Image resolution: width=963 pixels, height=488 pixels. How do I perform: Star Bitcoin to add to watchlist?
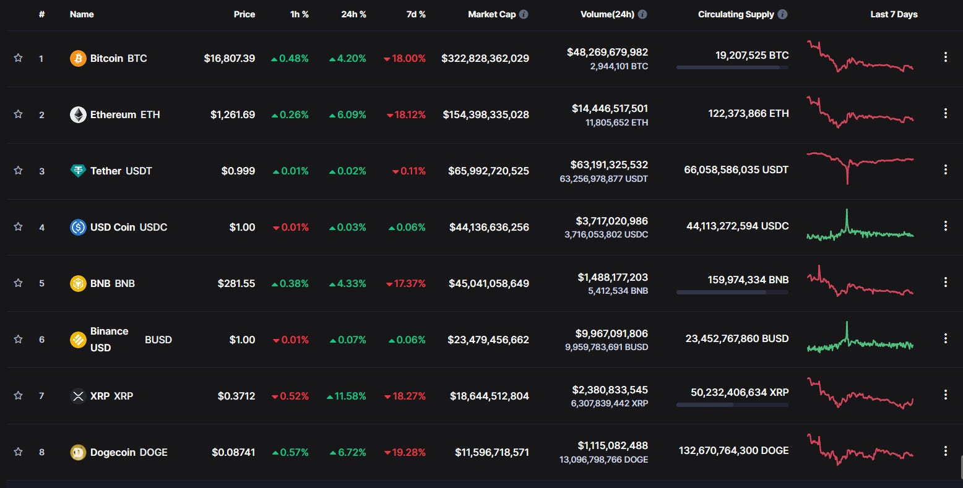pos(18,58)
